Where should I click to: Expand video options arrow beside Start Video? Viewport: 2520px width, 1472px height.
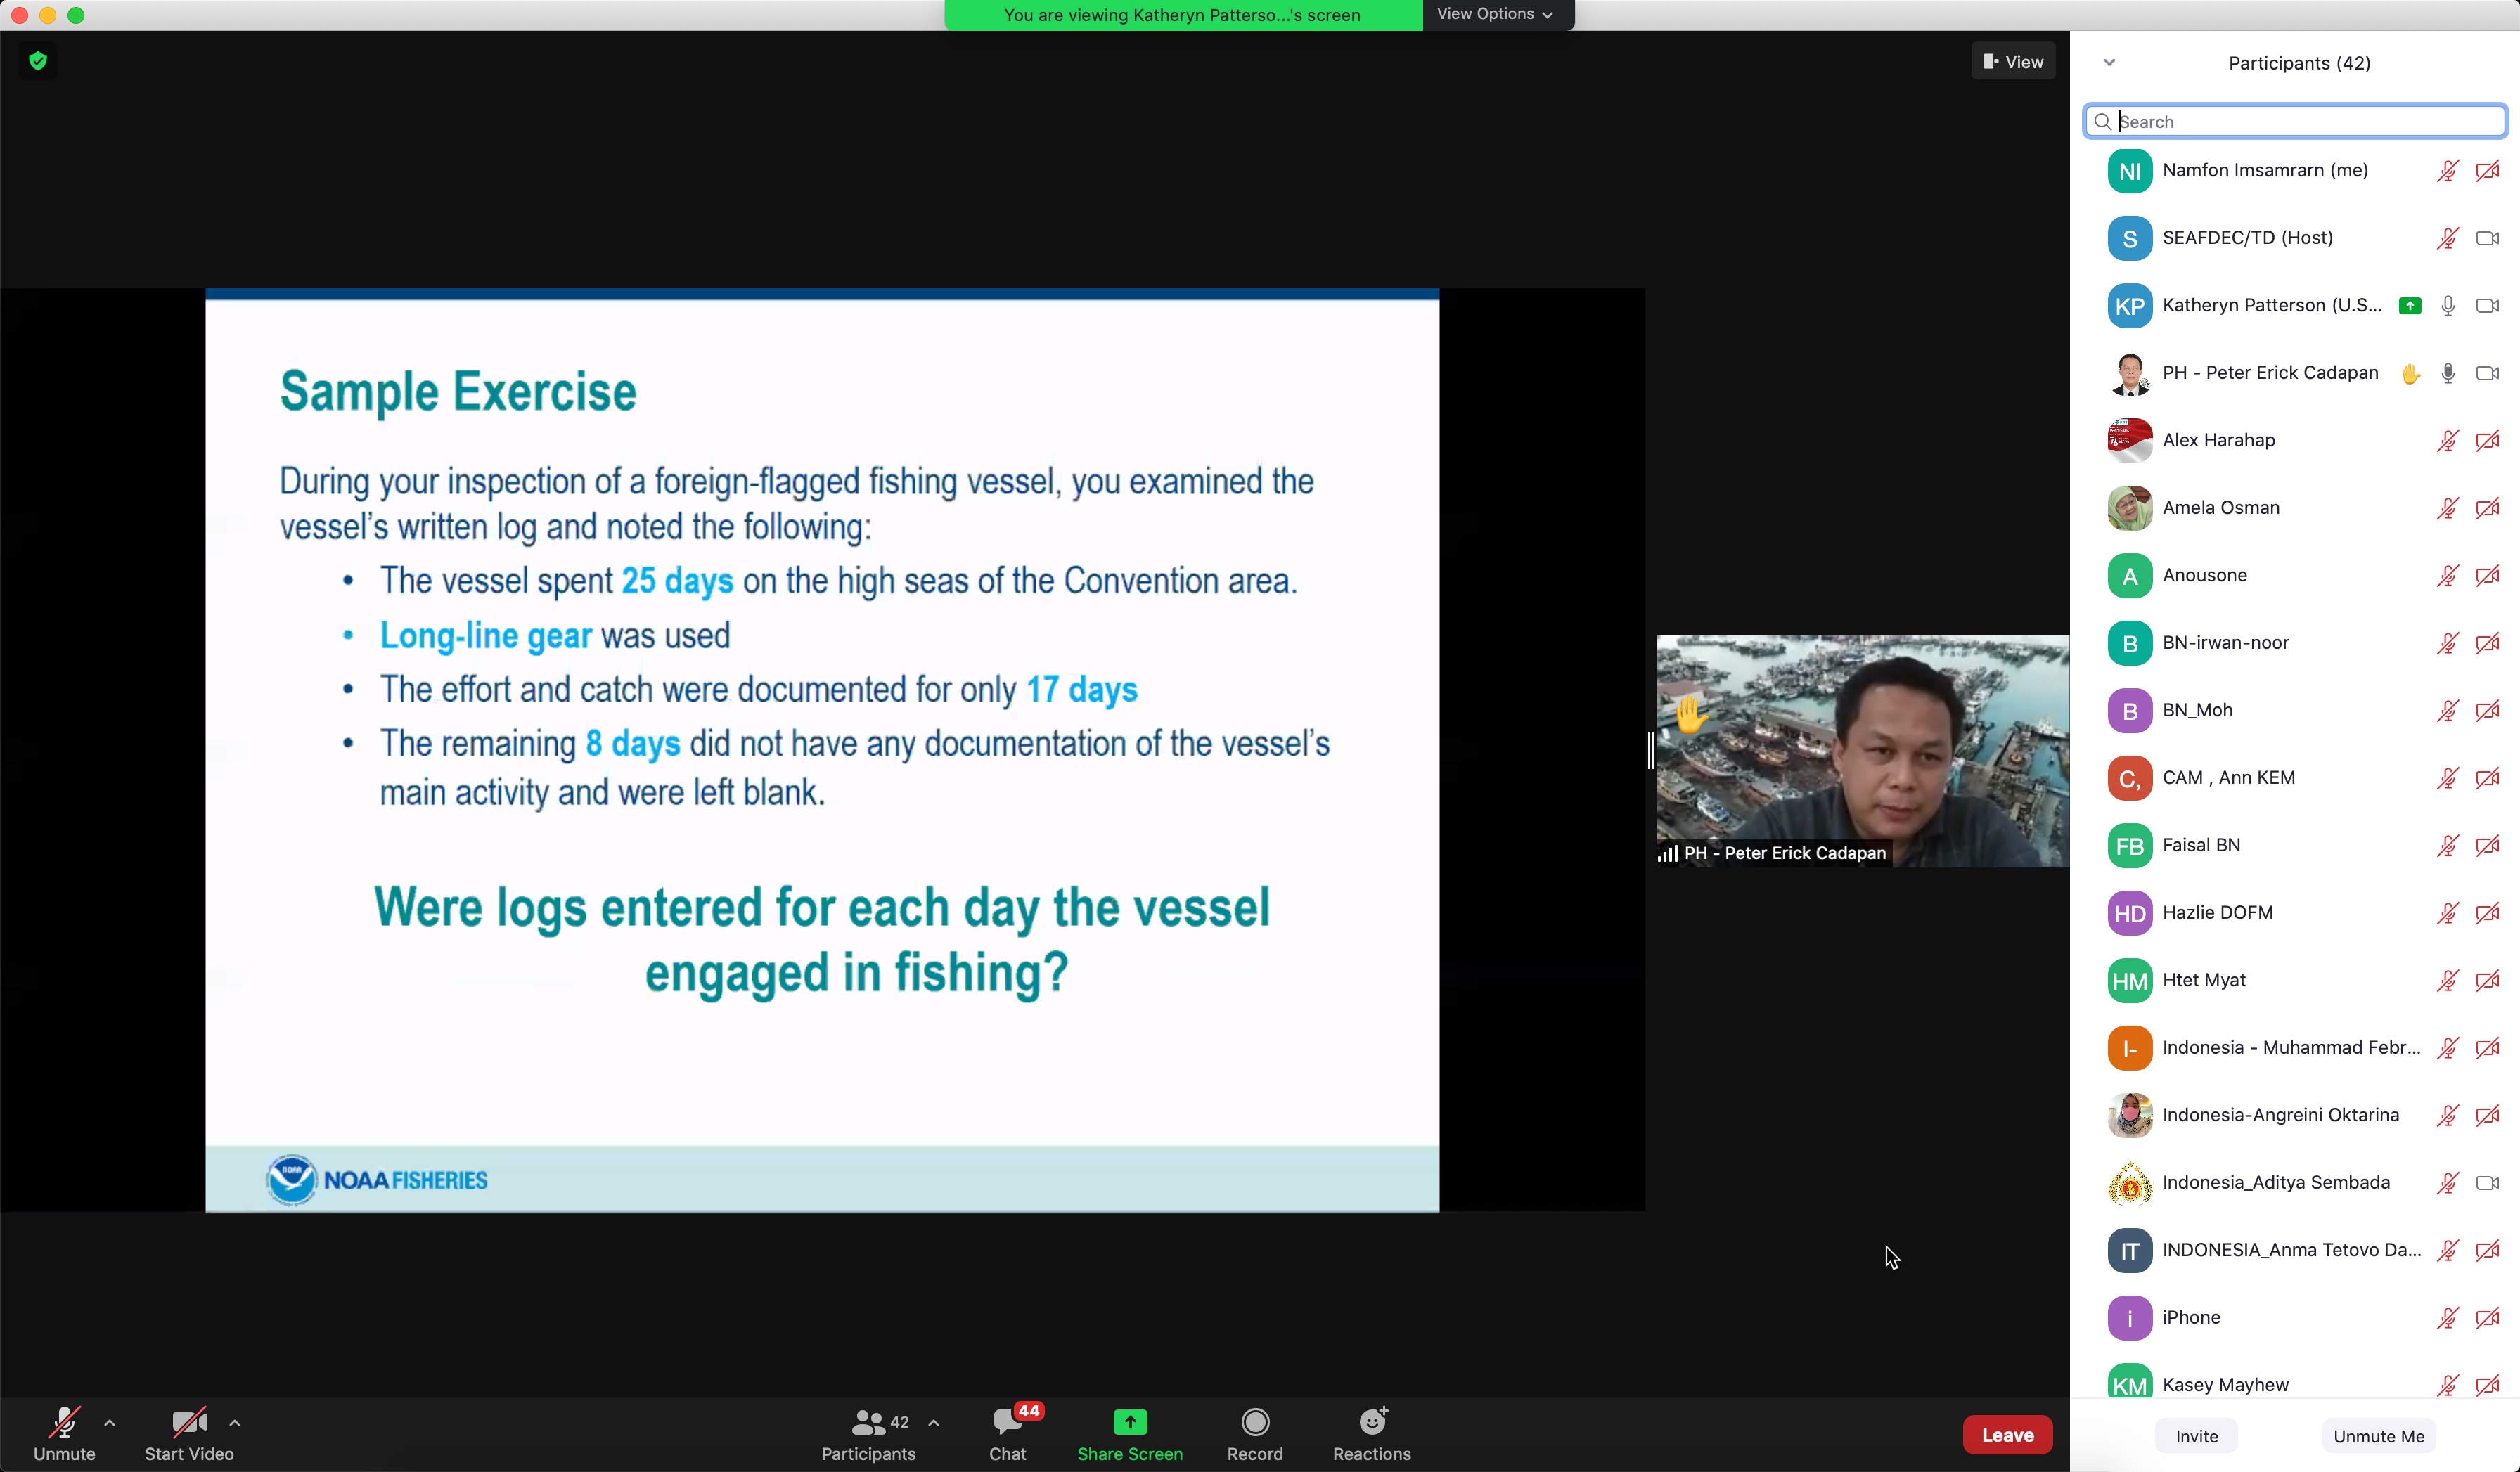234,1423
